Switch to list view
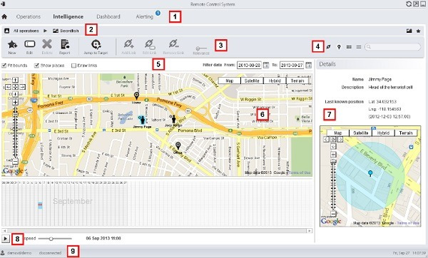 click(x=359, y=47)
